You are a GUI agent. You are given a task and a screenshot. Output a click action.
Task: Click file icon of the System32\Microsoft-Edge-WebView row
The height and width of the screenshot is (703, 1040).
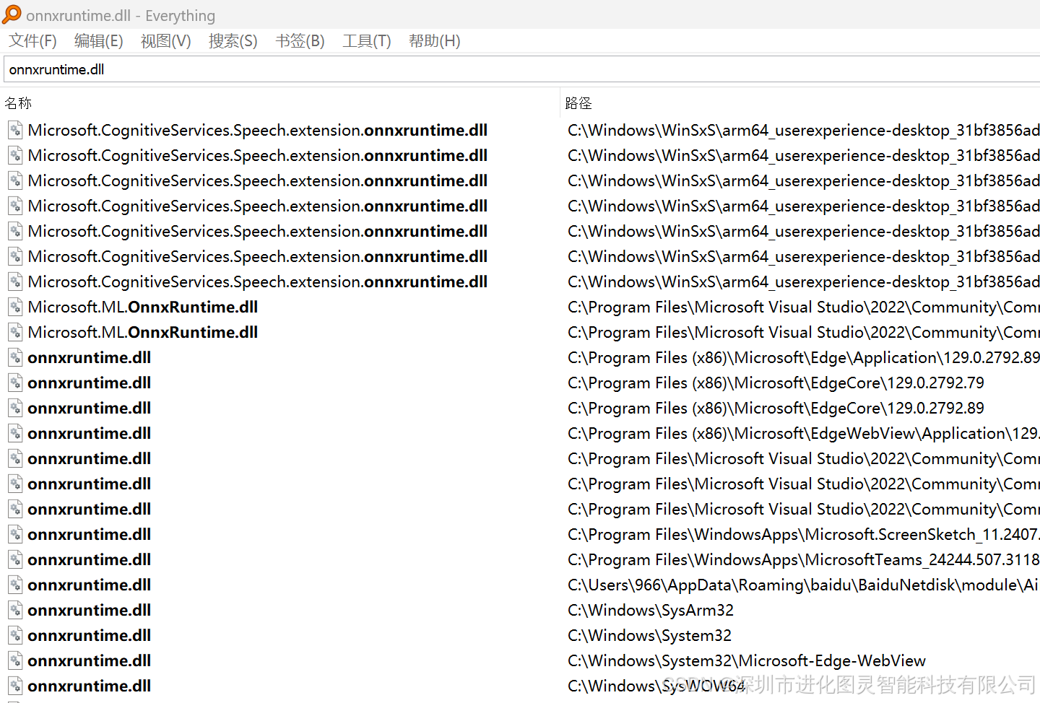point(15,660)
